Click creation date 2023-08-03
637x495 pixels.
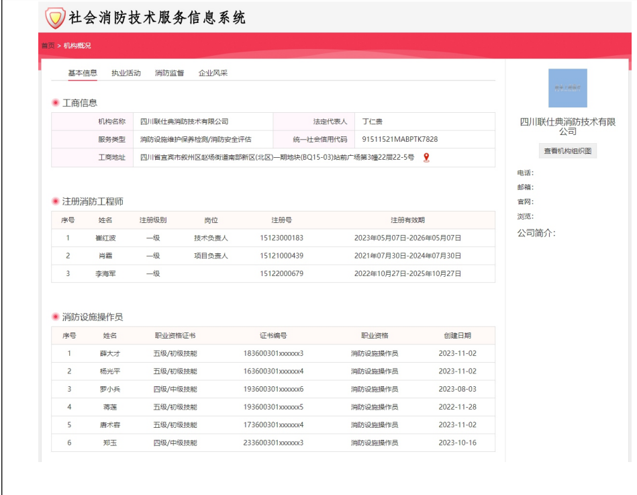tap(457, 390)
